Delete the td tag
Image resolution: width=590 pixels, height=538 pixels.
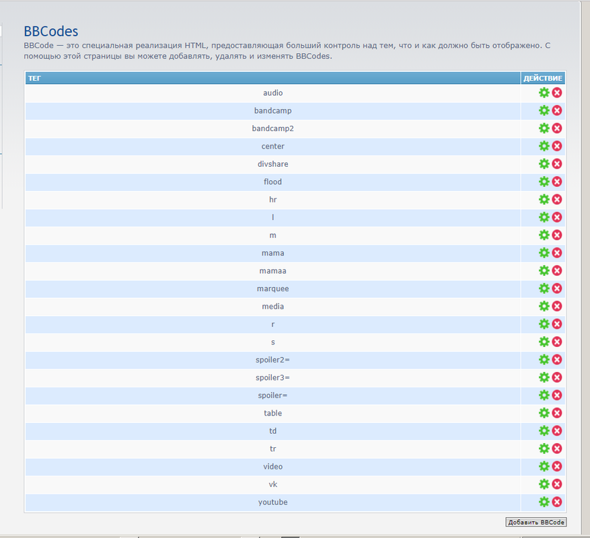pyautogui.click(x=557, y=431)
